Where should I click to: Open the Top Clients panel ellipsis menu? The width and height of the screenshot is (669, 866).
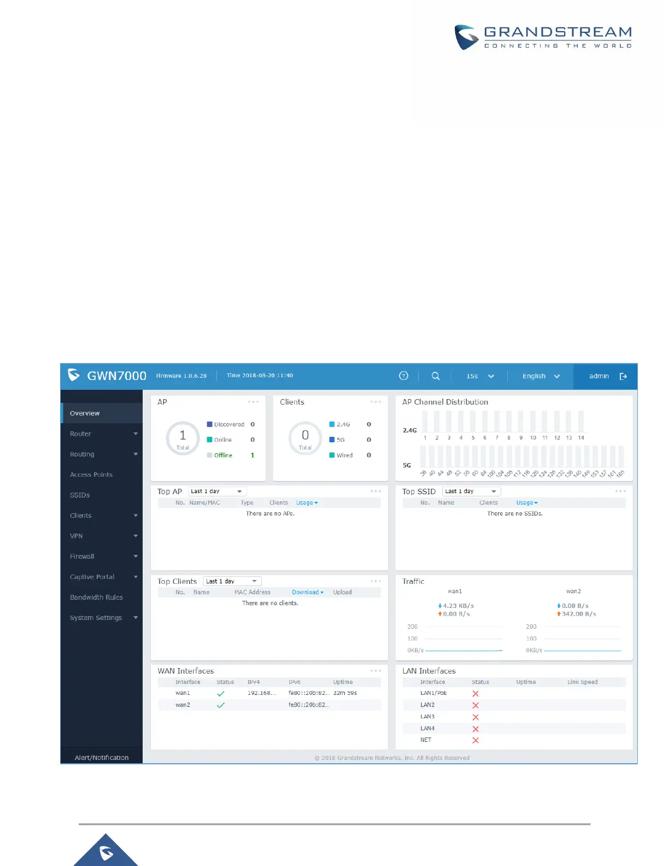tap(376, 581)
